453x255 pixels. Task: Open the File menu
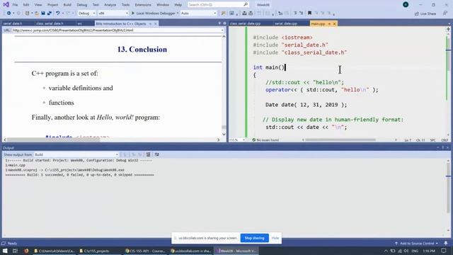click(x=15, y=5)
